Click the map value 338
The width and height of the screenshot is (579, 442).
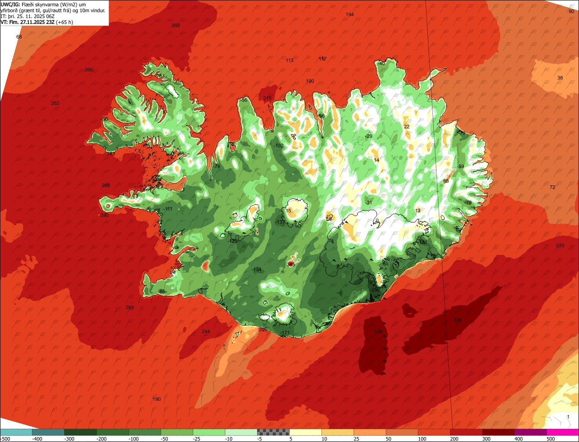tap(378, 331)
